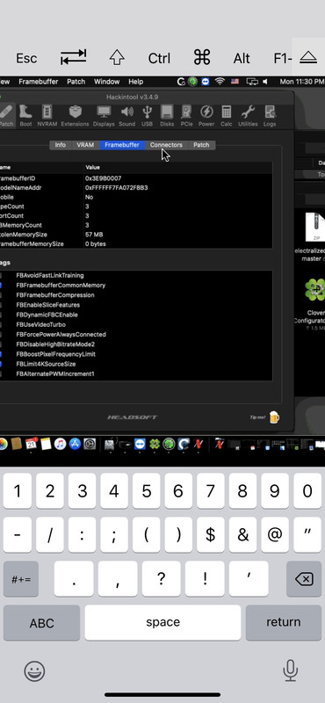Open the Notes icon in Dock
The image size is (325, 703).
pos(46,444)
